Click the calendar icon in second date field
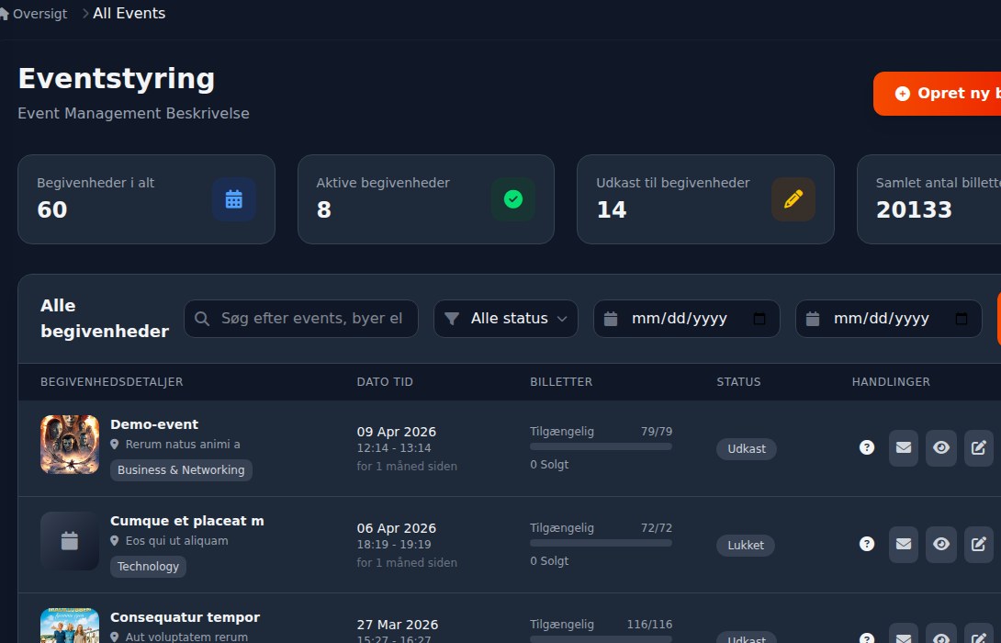This screenshot has height=643, width=1001. click(812, 319)
